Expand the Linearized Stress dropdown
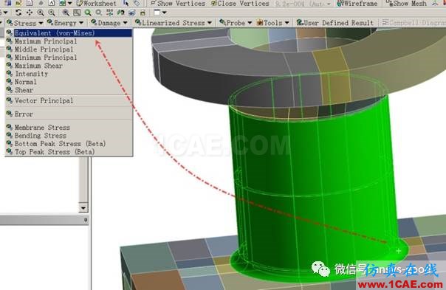 coord(174,22)
